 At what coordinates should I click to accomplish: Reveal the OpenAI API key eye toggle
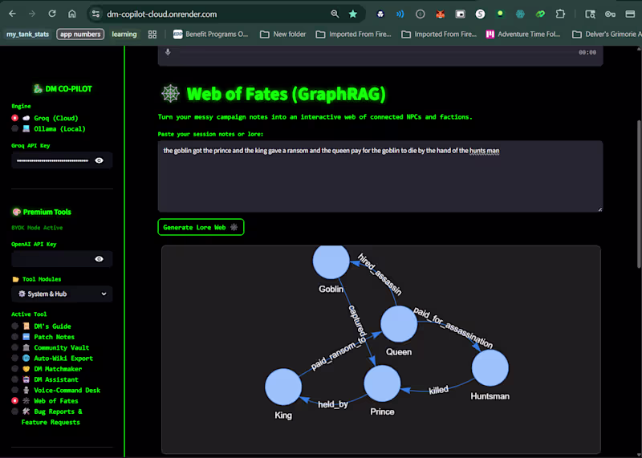99,259
